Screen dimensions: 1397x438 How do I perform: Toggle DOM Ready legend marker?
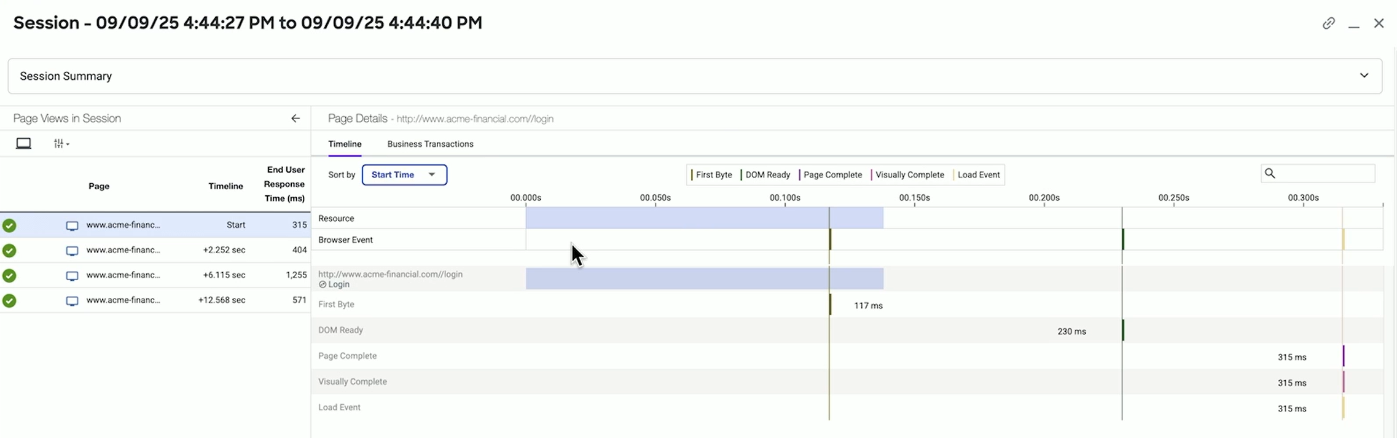tap(767, 175)
